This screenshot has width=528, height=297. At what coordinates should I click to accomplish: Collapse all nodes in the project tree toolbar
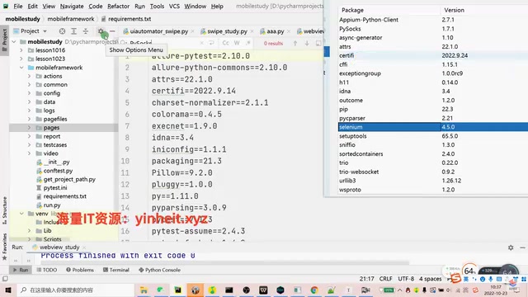(86, 31)
